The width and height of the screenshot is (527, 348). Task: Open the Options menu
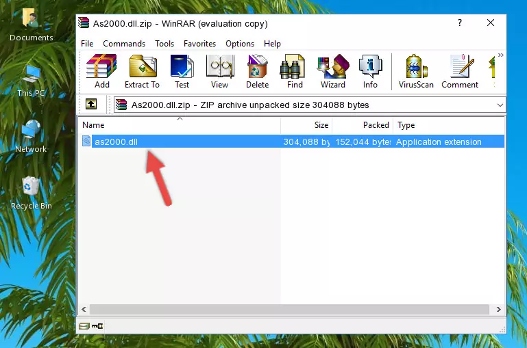pyautogui.click(x=240, y=44)
